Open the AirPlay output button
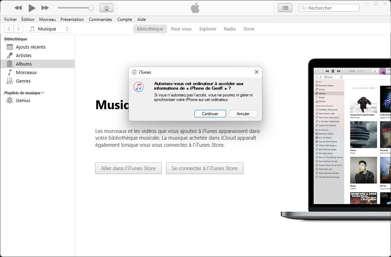Image resolution: width=391 pixels, height=257 pixels. point(107,8)
